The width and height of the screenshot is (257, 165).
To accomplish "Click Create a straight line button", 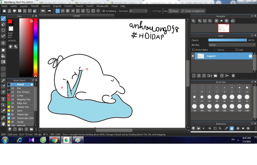I will [193, 11].
